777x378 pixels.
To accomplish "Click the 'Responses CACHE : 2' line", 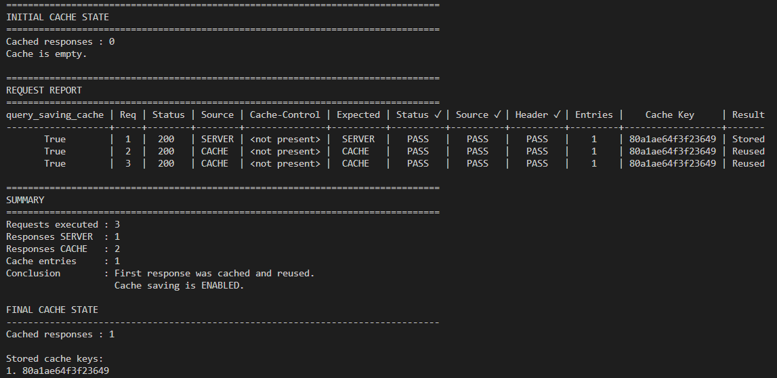I will (x=63, y=249).
